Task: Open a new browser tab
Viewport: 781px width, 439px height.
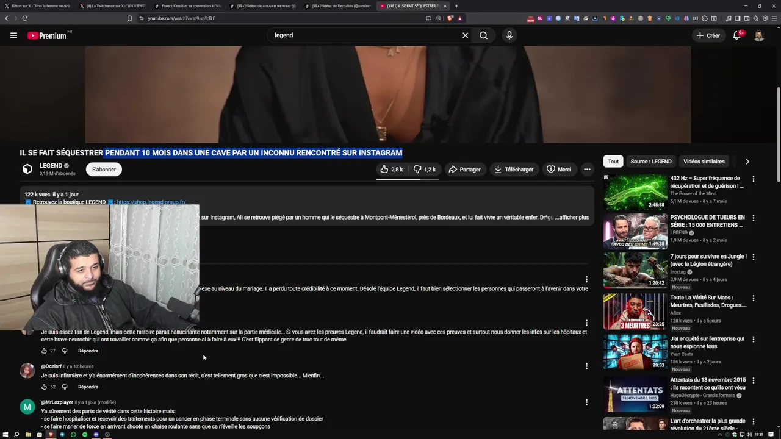Action: tap(456, 6)
